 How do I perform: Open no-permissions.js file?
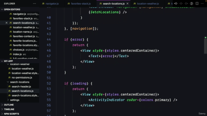coord(19,78)
